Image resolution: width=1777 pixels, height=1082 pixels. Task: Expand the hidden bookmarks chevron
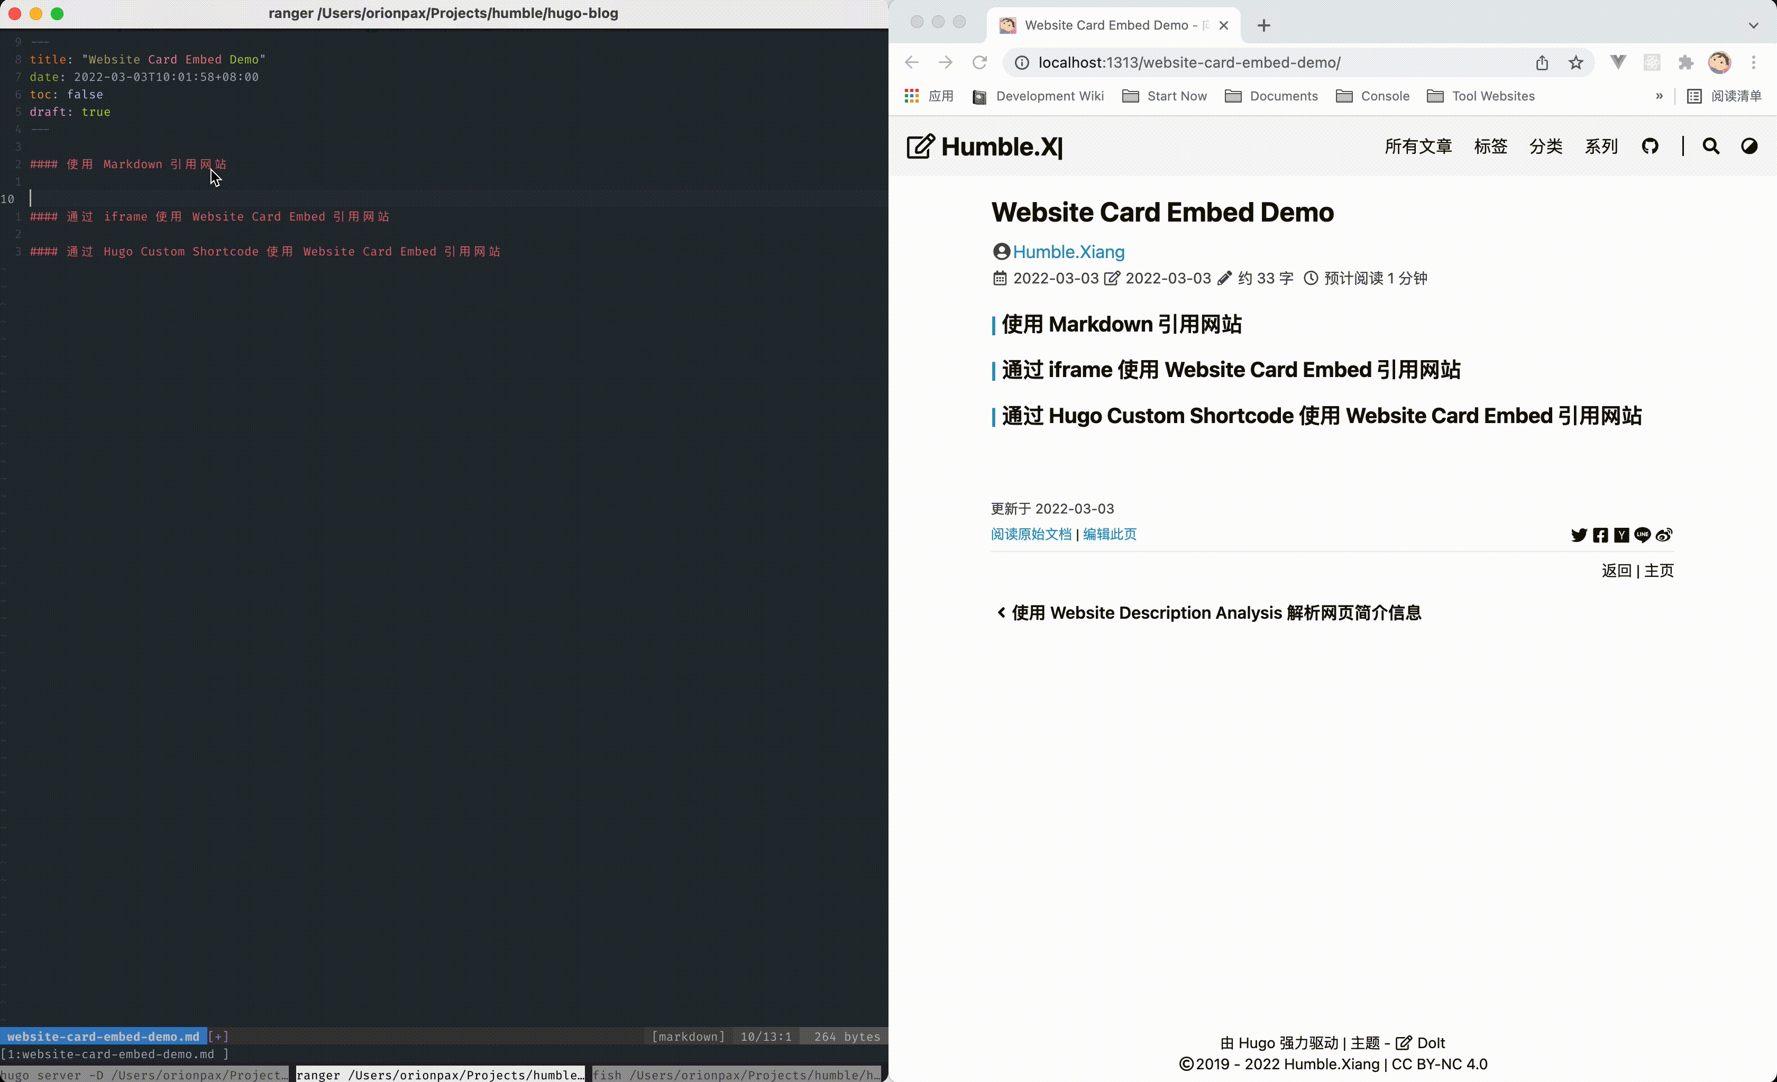(1659, 96)
